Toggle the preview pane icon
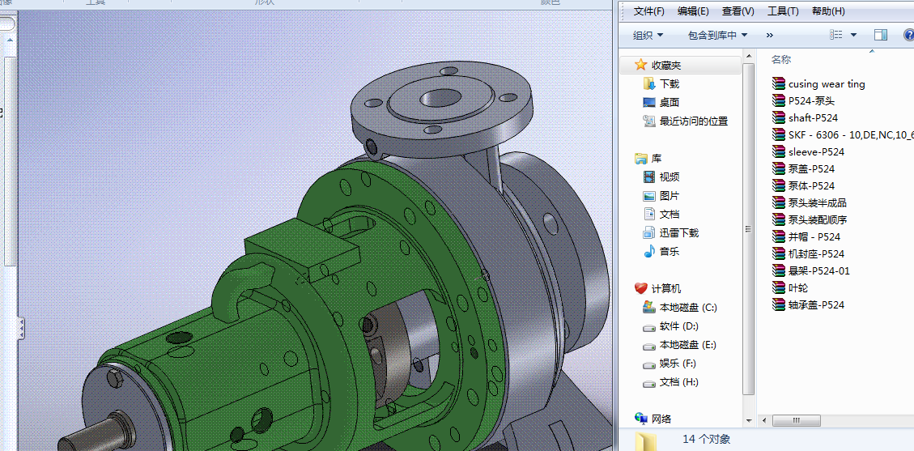914x451 pixels. click(881, 35)
